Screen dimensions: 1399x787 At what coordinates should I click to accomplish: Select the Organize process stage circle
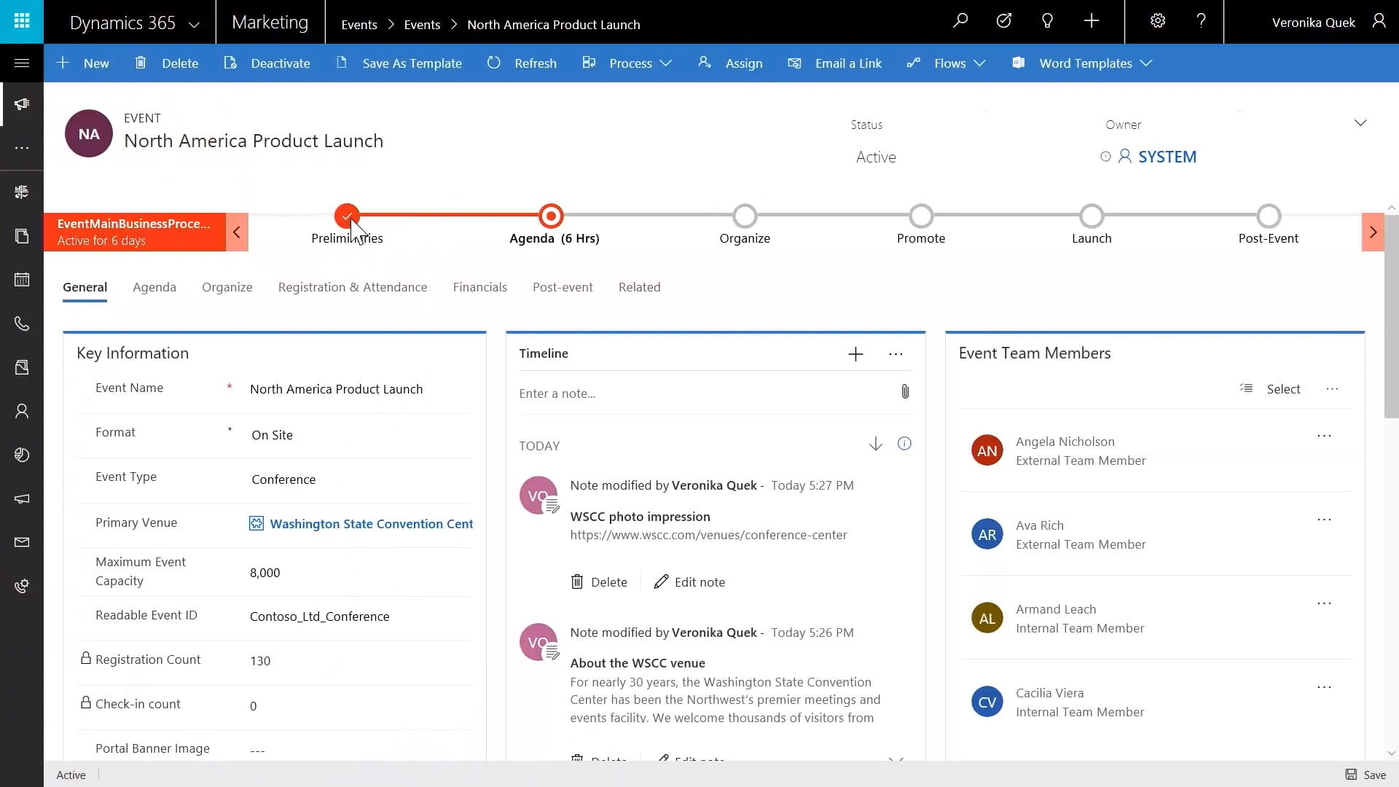(x=745, y=216)
